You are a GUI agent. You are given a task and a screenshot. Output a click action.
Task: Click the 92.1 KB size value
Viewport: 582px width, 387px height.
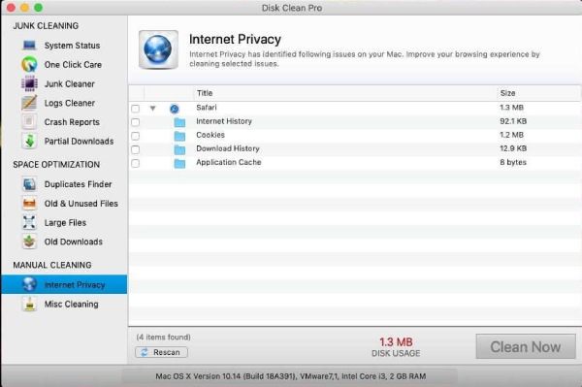click(x=513, y=121)
